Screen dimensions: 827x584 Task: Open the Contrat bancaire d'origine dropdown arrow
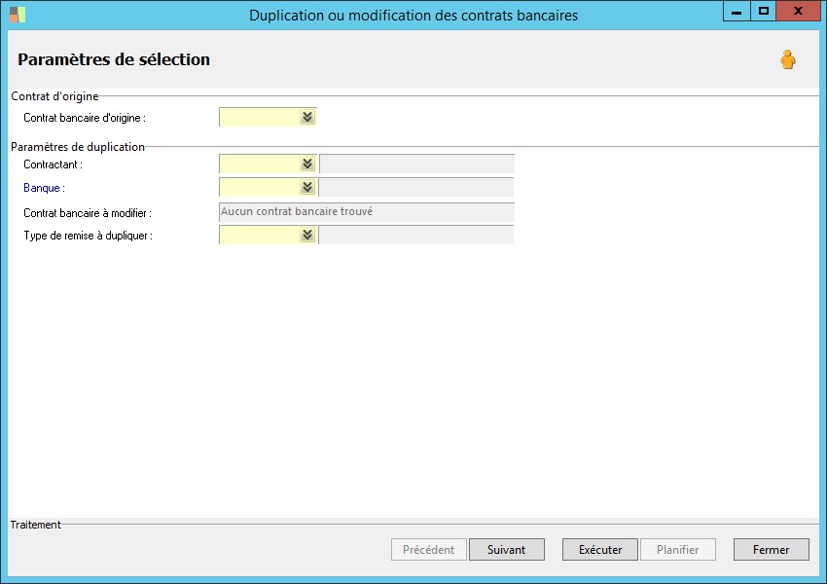(307, 117)
